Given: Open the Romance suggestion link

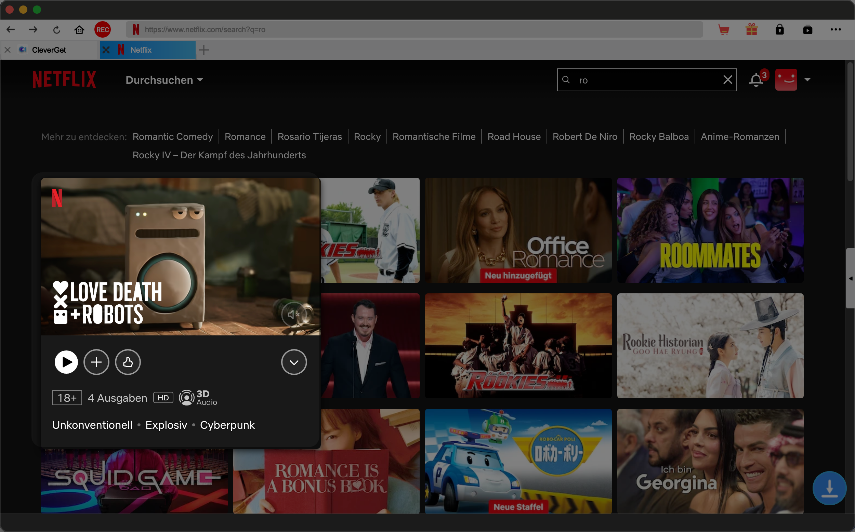Looking at the screenshot, I should click(245, 136).
